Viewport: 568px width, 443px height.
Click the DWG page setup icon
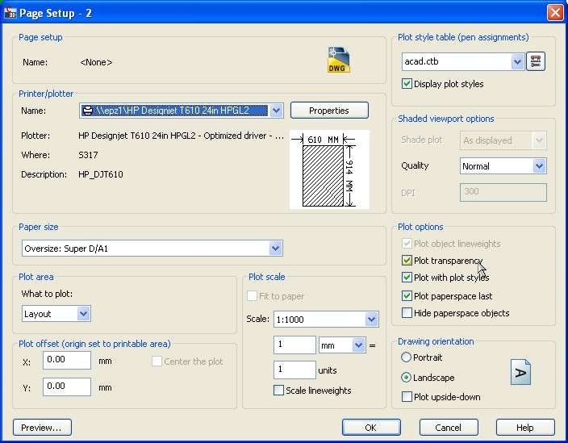pyautogui.click(x=339, y=61)
